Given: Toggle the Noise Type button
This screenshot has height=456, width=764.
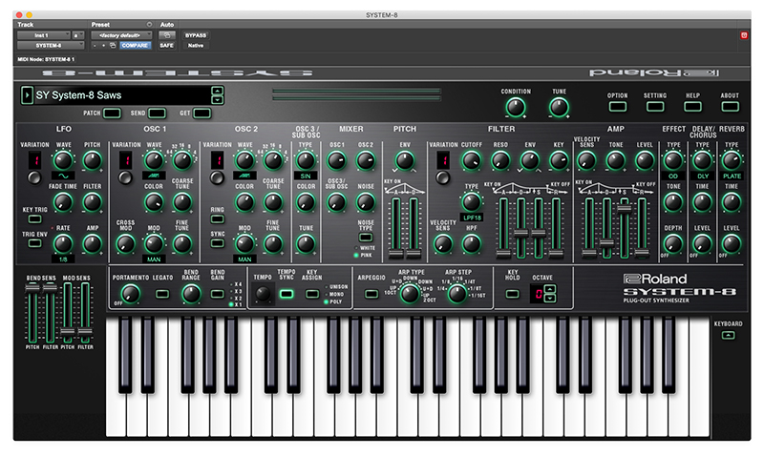Looking at the screenshot, I should [x=366, y=238].
